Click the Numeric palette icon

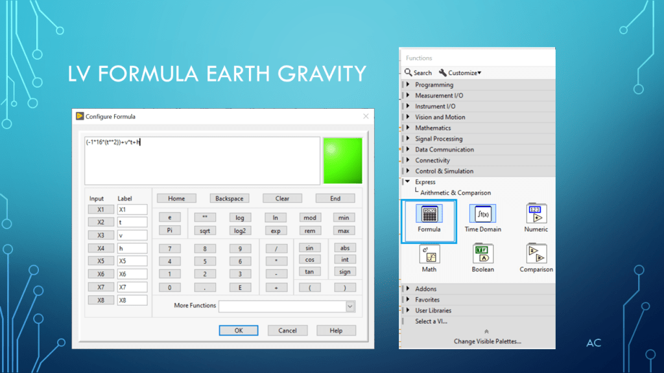click(536, 214)
